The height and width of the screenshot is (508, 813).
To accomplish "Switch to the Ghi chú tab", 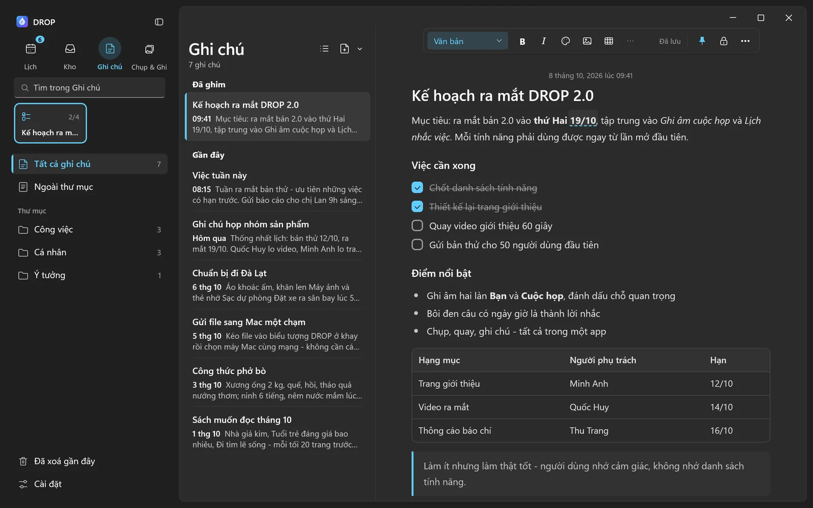I will [110, 55].
